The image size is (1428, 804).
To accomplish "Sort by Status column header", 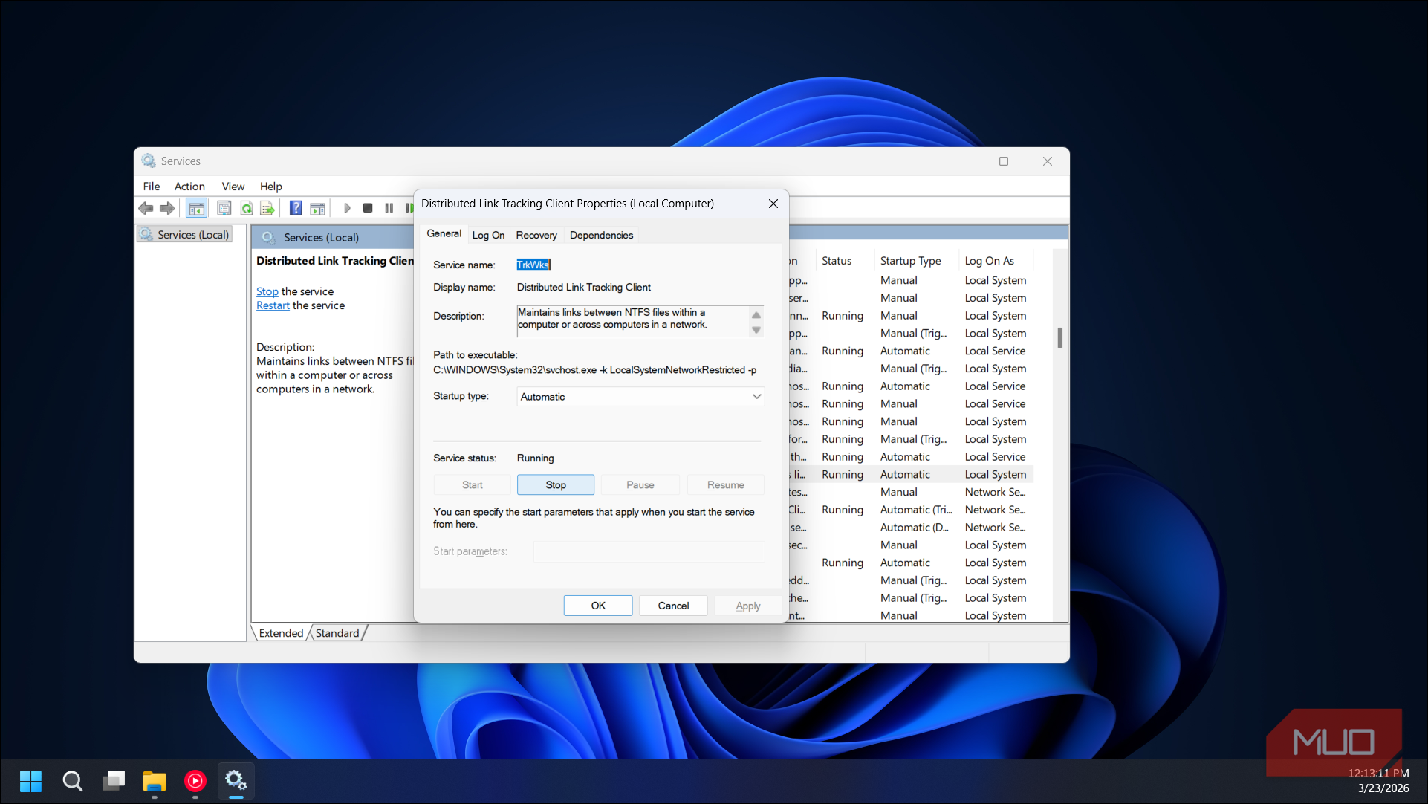I will pos(837,261).
